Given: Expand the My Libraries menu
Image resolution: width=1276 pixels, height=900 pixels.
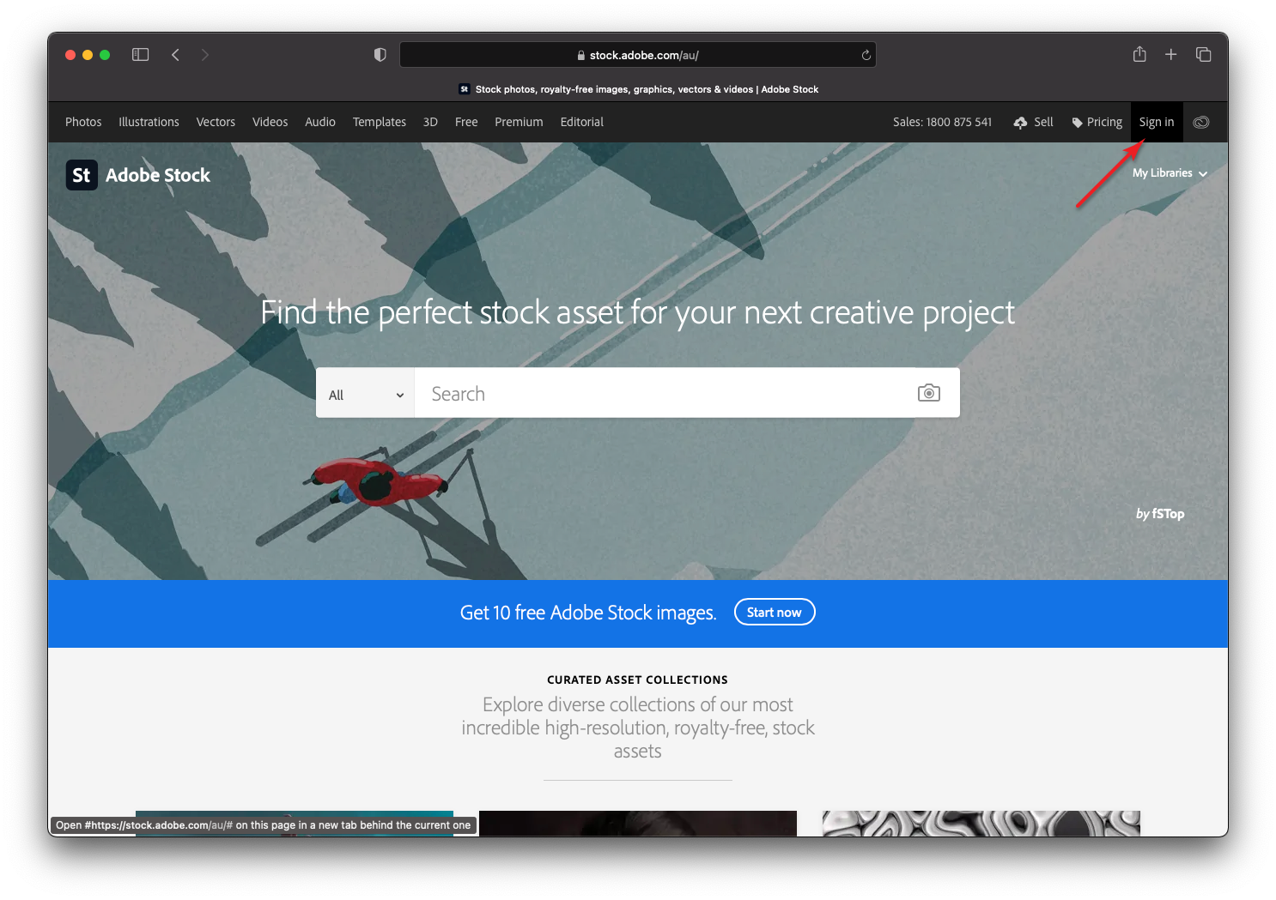Looking at the screenshot, I should (x=1169, y=173).
